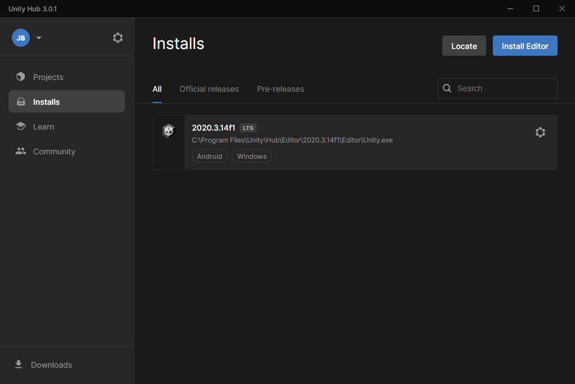575x384 pixels.
Task: Select Installs in the sidebar
Action: click(x=66, y=102)
